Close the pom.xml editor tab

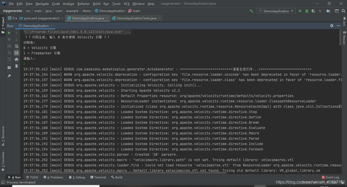62,18
